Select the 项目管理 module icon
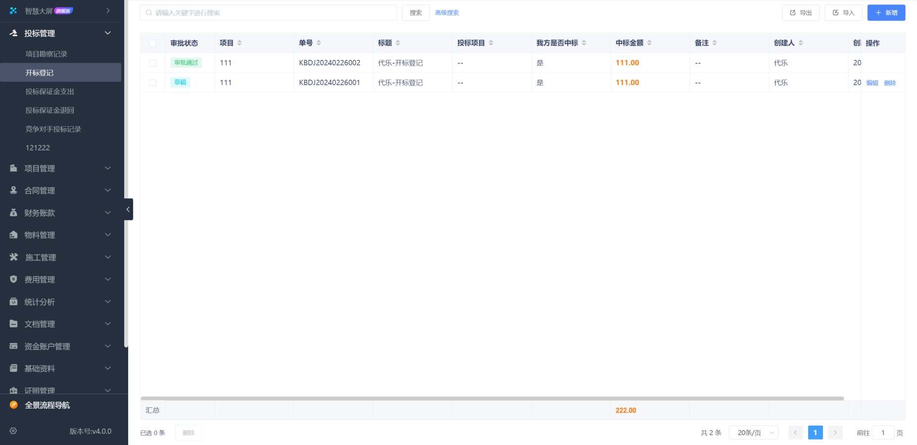This screenshot has width=917, height=445. [13, 168]
